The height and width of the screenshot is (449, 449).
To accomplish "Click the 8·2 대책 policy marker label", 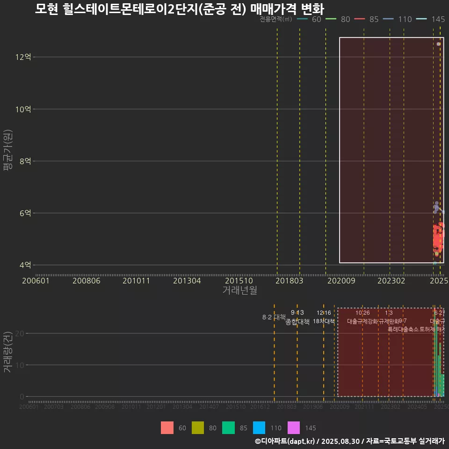I will 274,317.
